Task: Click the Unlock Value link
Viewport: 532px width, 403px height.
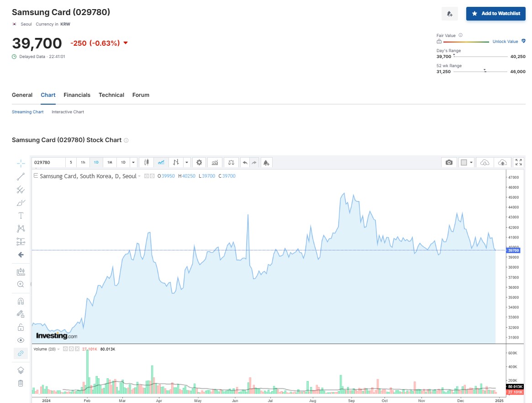Action: point(505,42)
